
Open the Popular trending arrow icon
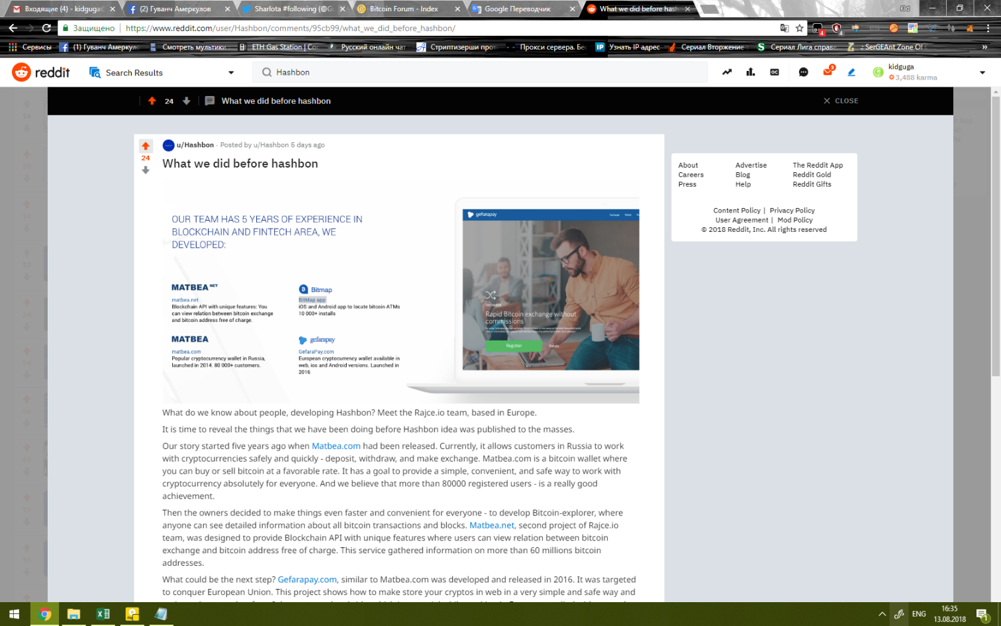pyautogui.click(x=727, y=72)
